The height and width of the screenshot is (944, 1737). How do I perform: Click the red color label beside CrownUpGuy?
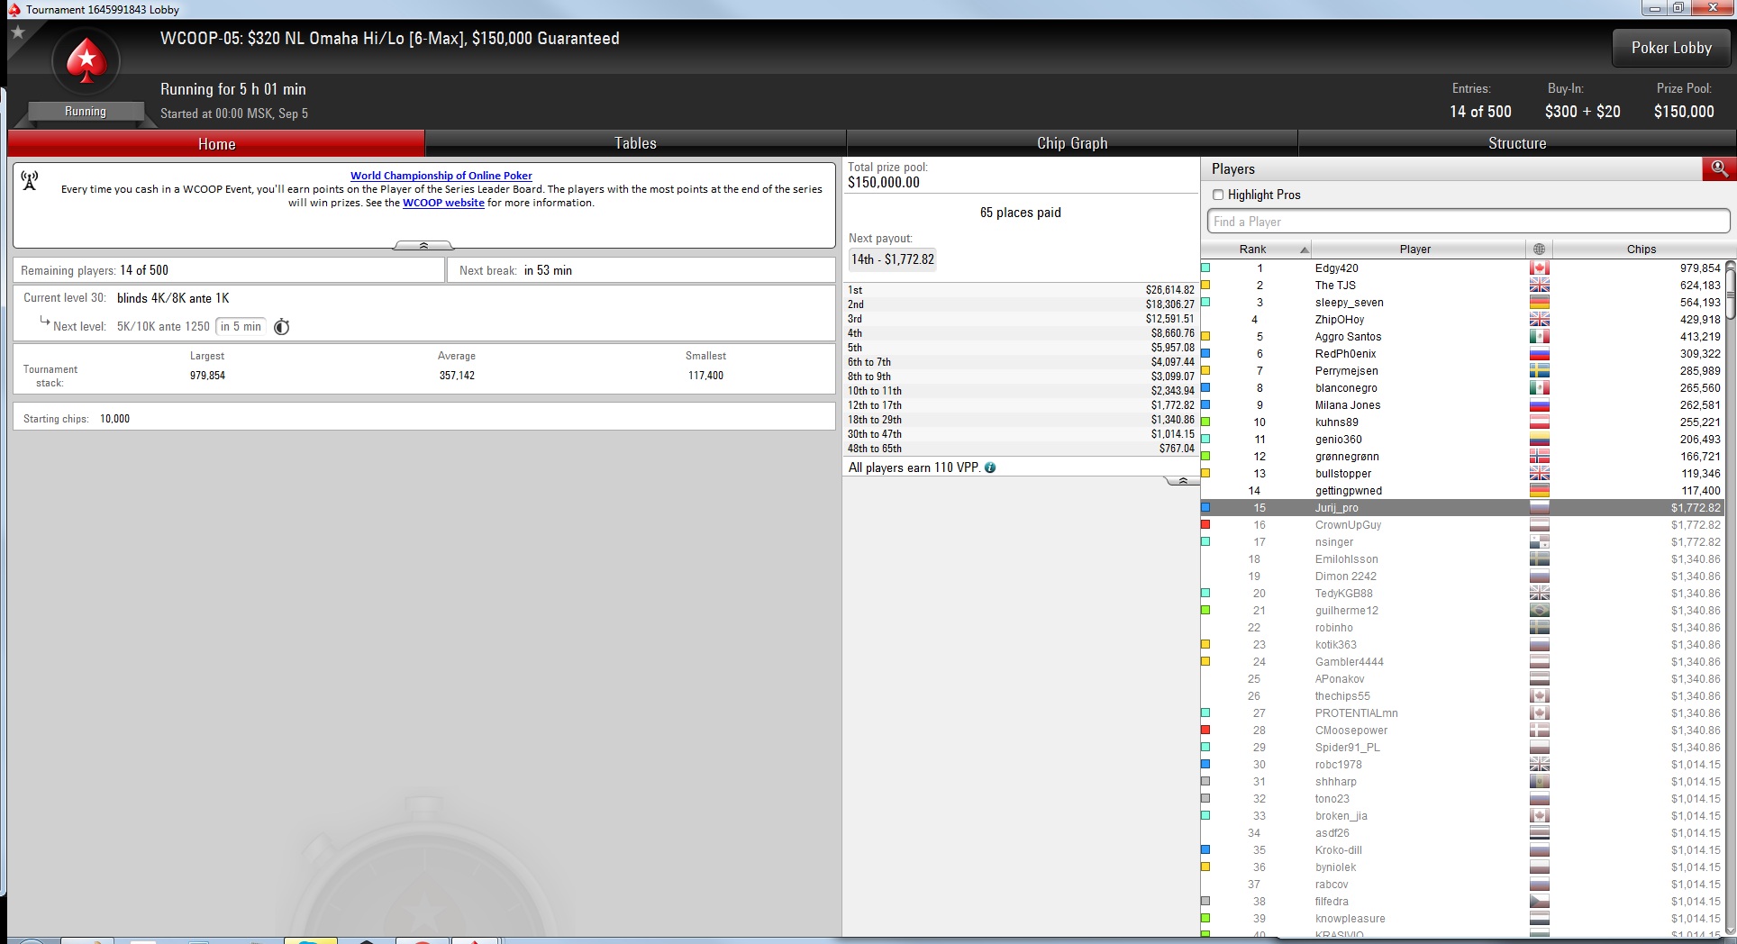(1205, 524)
